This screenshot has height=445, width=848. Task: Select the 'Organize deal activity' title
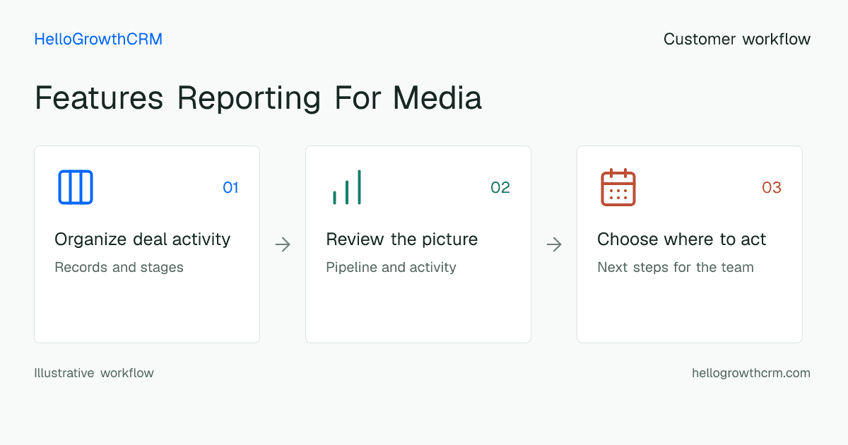(x=143, y=239)
